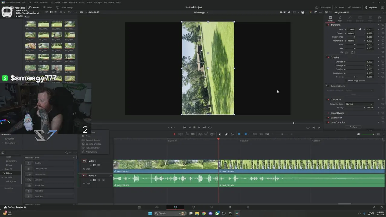Toggle the Composite section enable switch

point(328,99)
